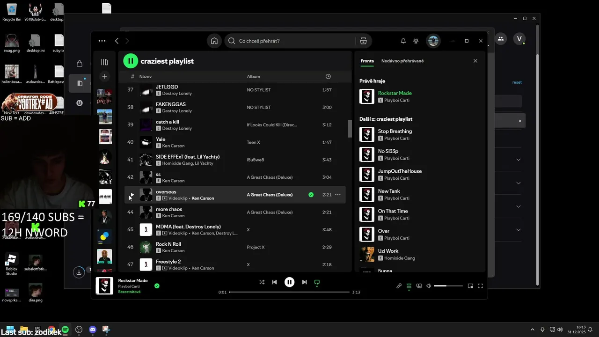Viewport: 599px width, 337px height.
Task: Open the connect to a device icon
Action: pyautogui.click(x=419, y=286)
